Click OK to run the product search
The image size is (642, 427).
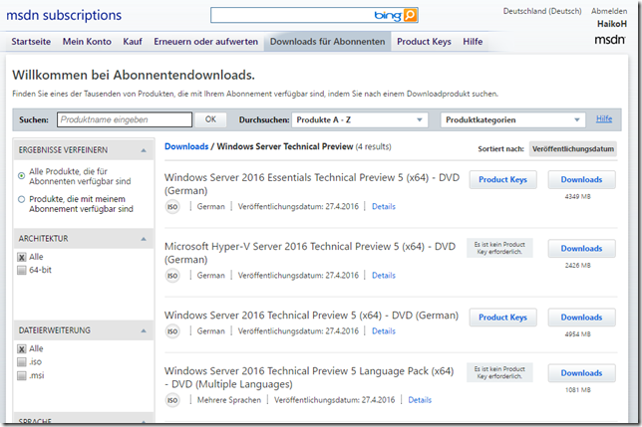tap(210, 119)
